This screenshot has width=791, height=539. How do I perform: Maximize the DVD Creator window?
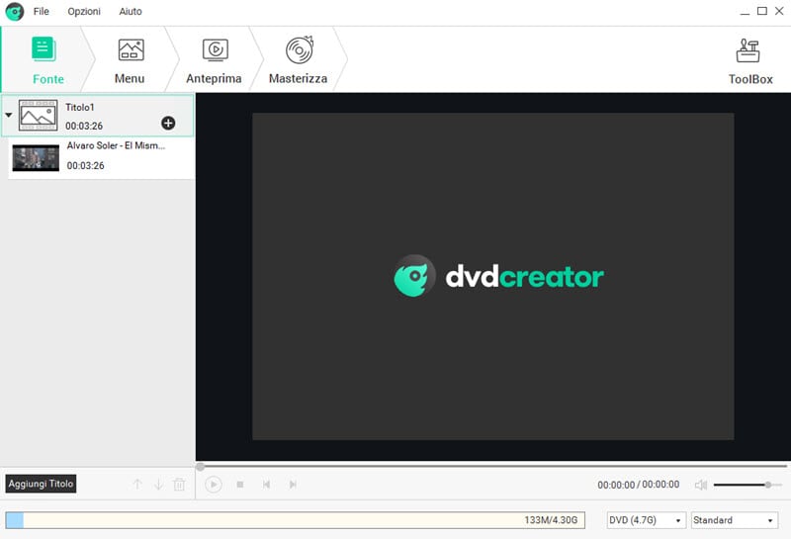click(762, 11)
